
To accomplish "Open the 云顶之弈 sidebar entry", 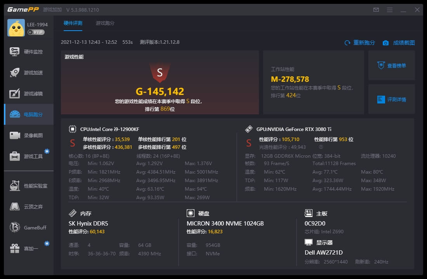I will click(29, 207).
